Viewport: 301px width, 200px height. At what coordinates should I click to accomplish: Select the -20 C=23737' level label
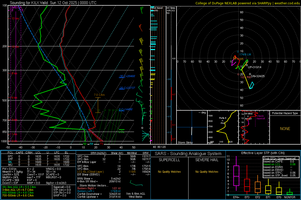[127, 88]
